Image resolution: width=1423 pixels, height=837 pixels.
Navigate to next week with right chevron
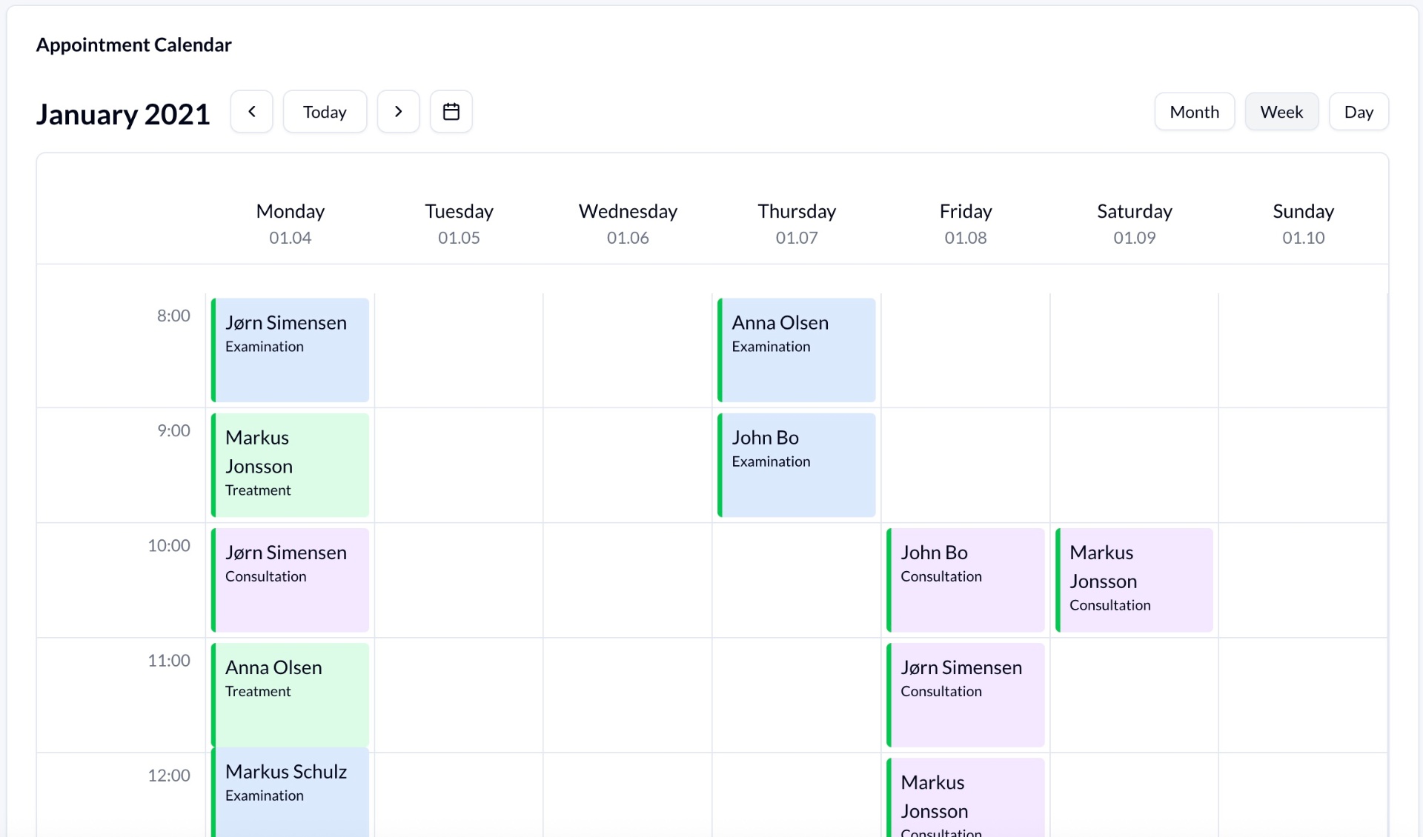click(x=398, y=111)
